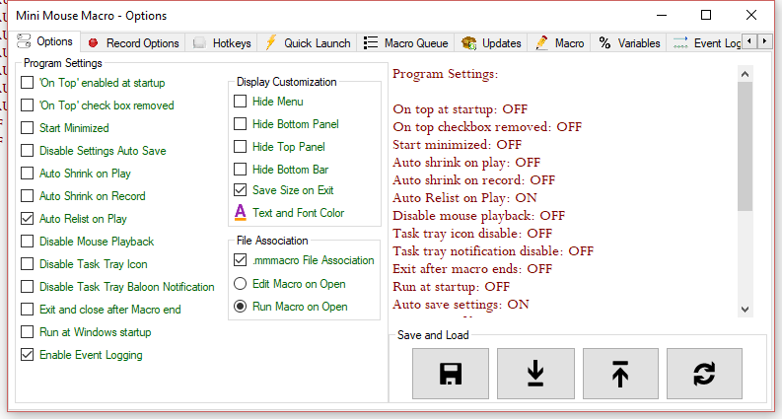The width and height of the screenshot is (782, 419).
Task: Check Run at Windows startup
Action: (x=27, y=332)
